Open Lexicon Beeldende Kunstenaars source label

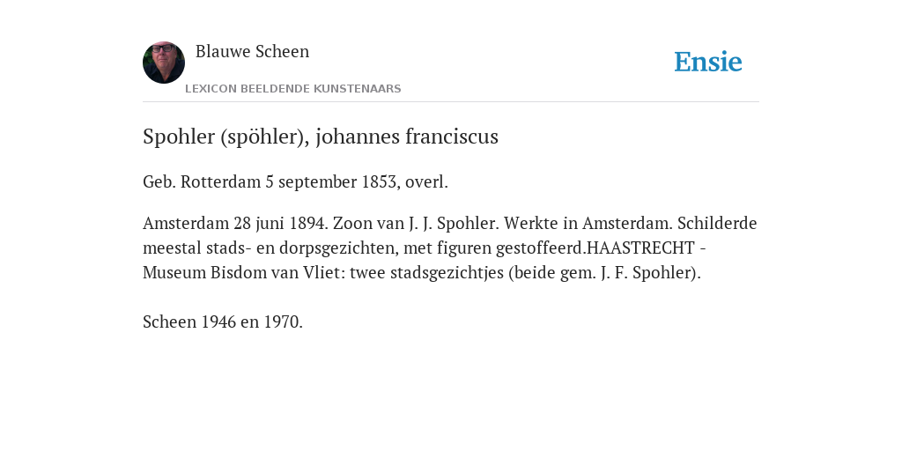(293, 89)
